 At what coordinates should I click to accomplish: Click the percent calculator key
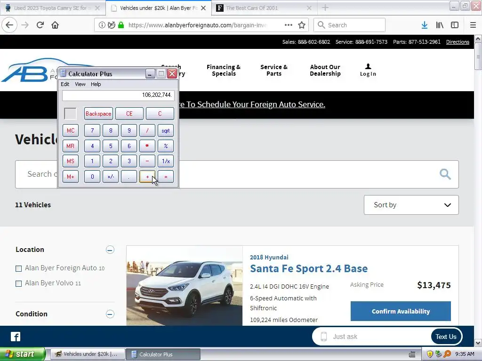coord(166,146)
